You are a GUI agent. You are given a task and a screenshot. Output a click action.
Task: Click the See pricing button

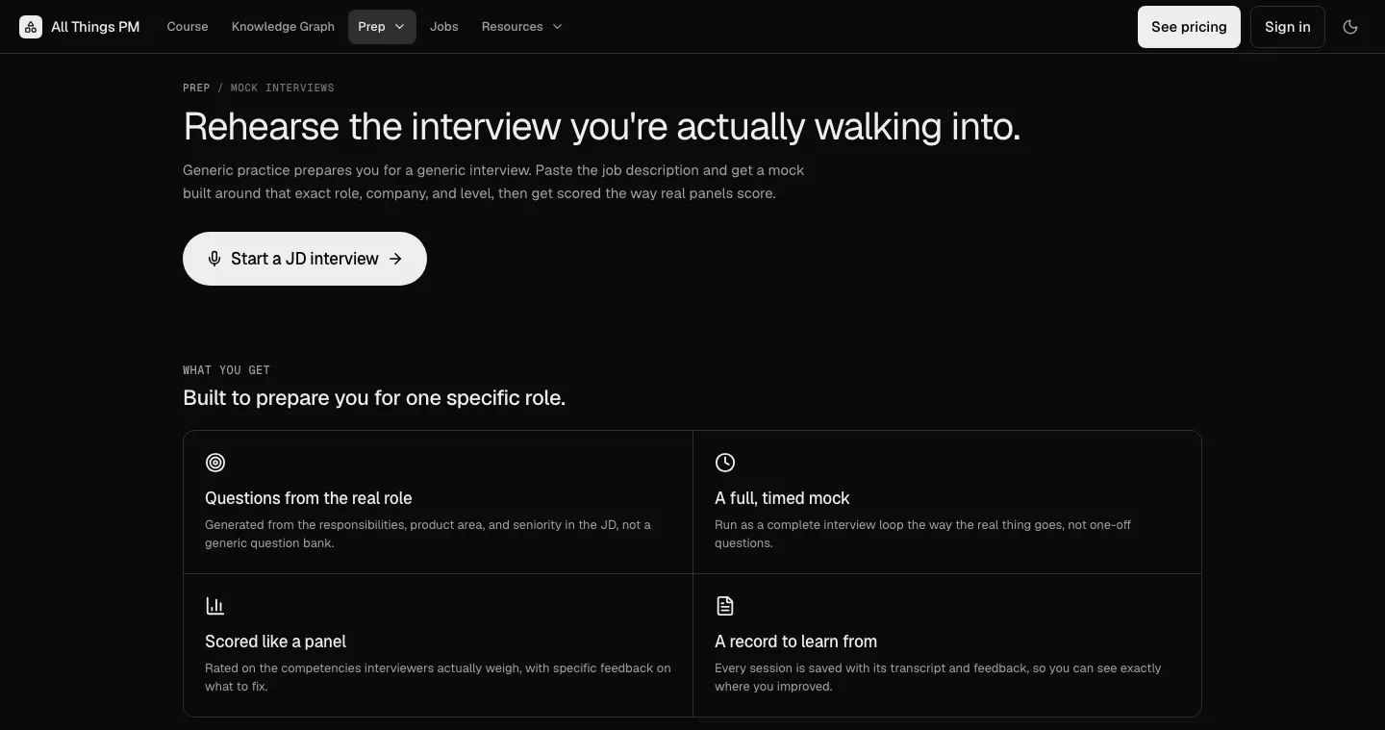tap(1189, 27)
